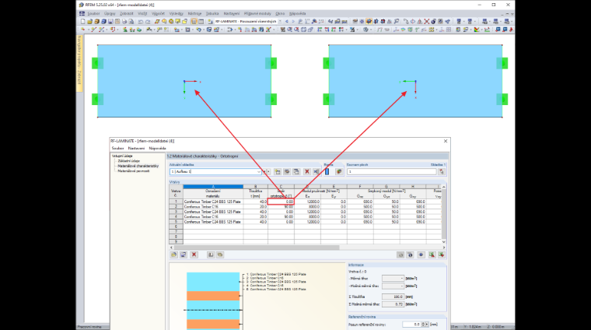The width and height of the screenshot is (591, 330).
Task: Click the Undo arrow in RFEM toolbar
Action: [x=141, y=22]
